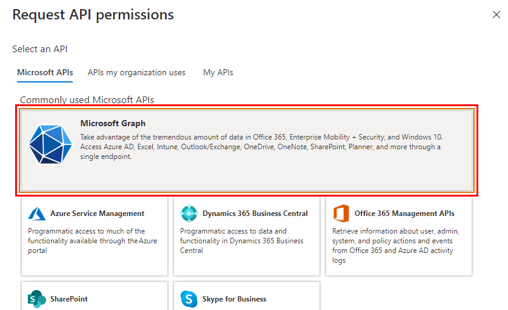
Task: Click the Dynamics 365 Business Central icon
Action: point(189,214)
